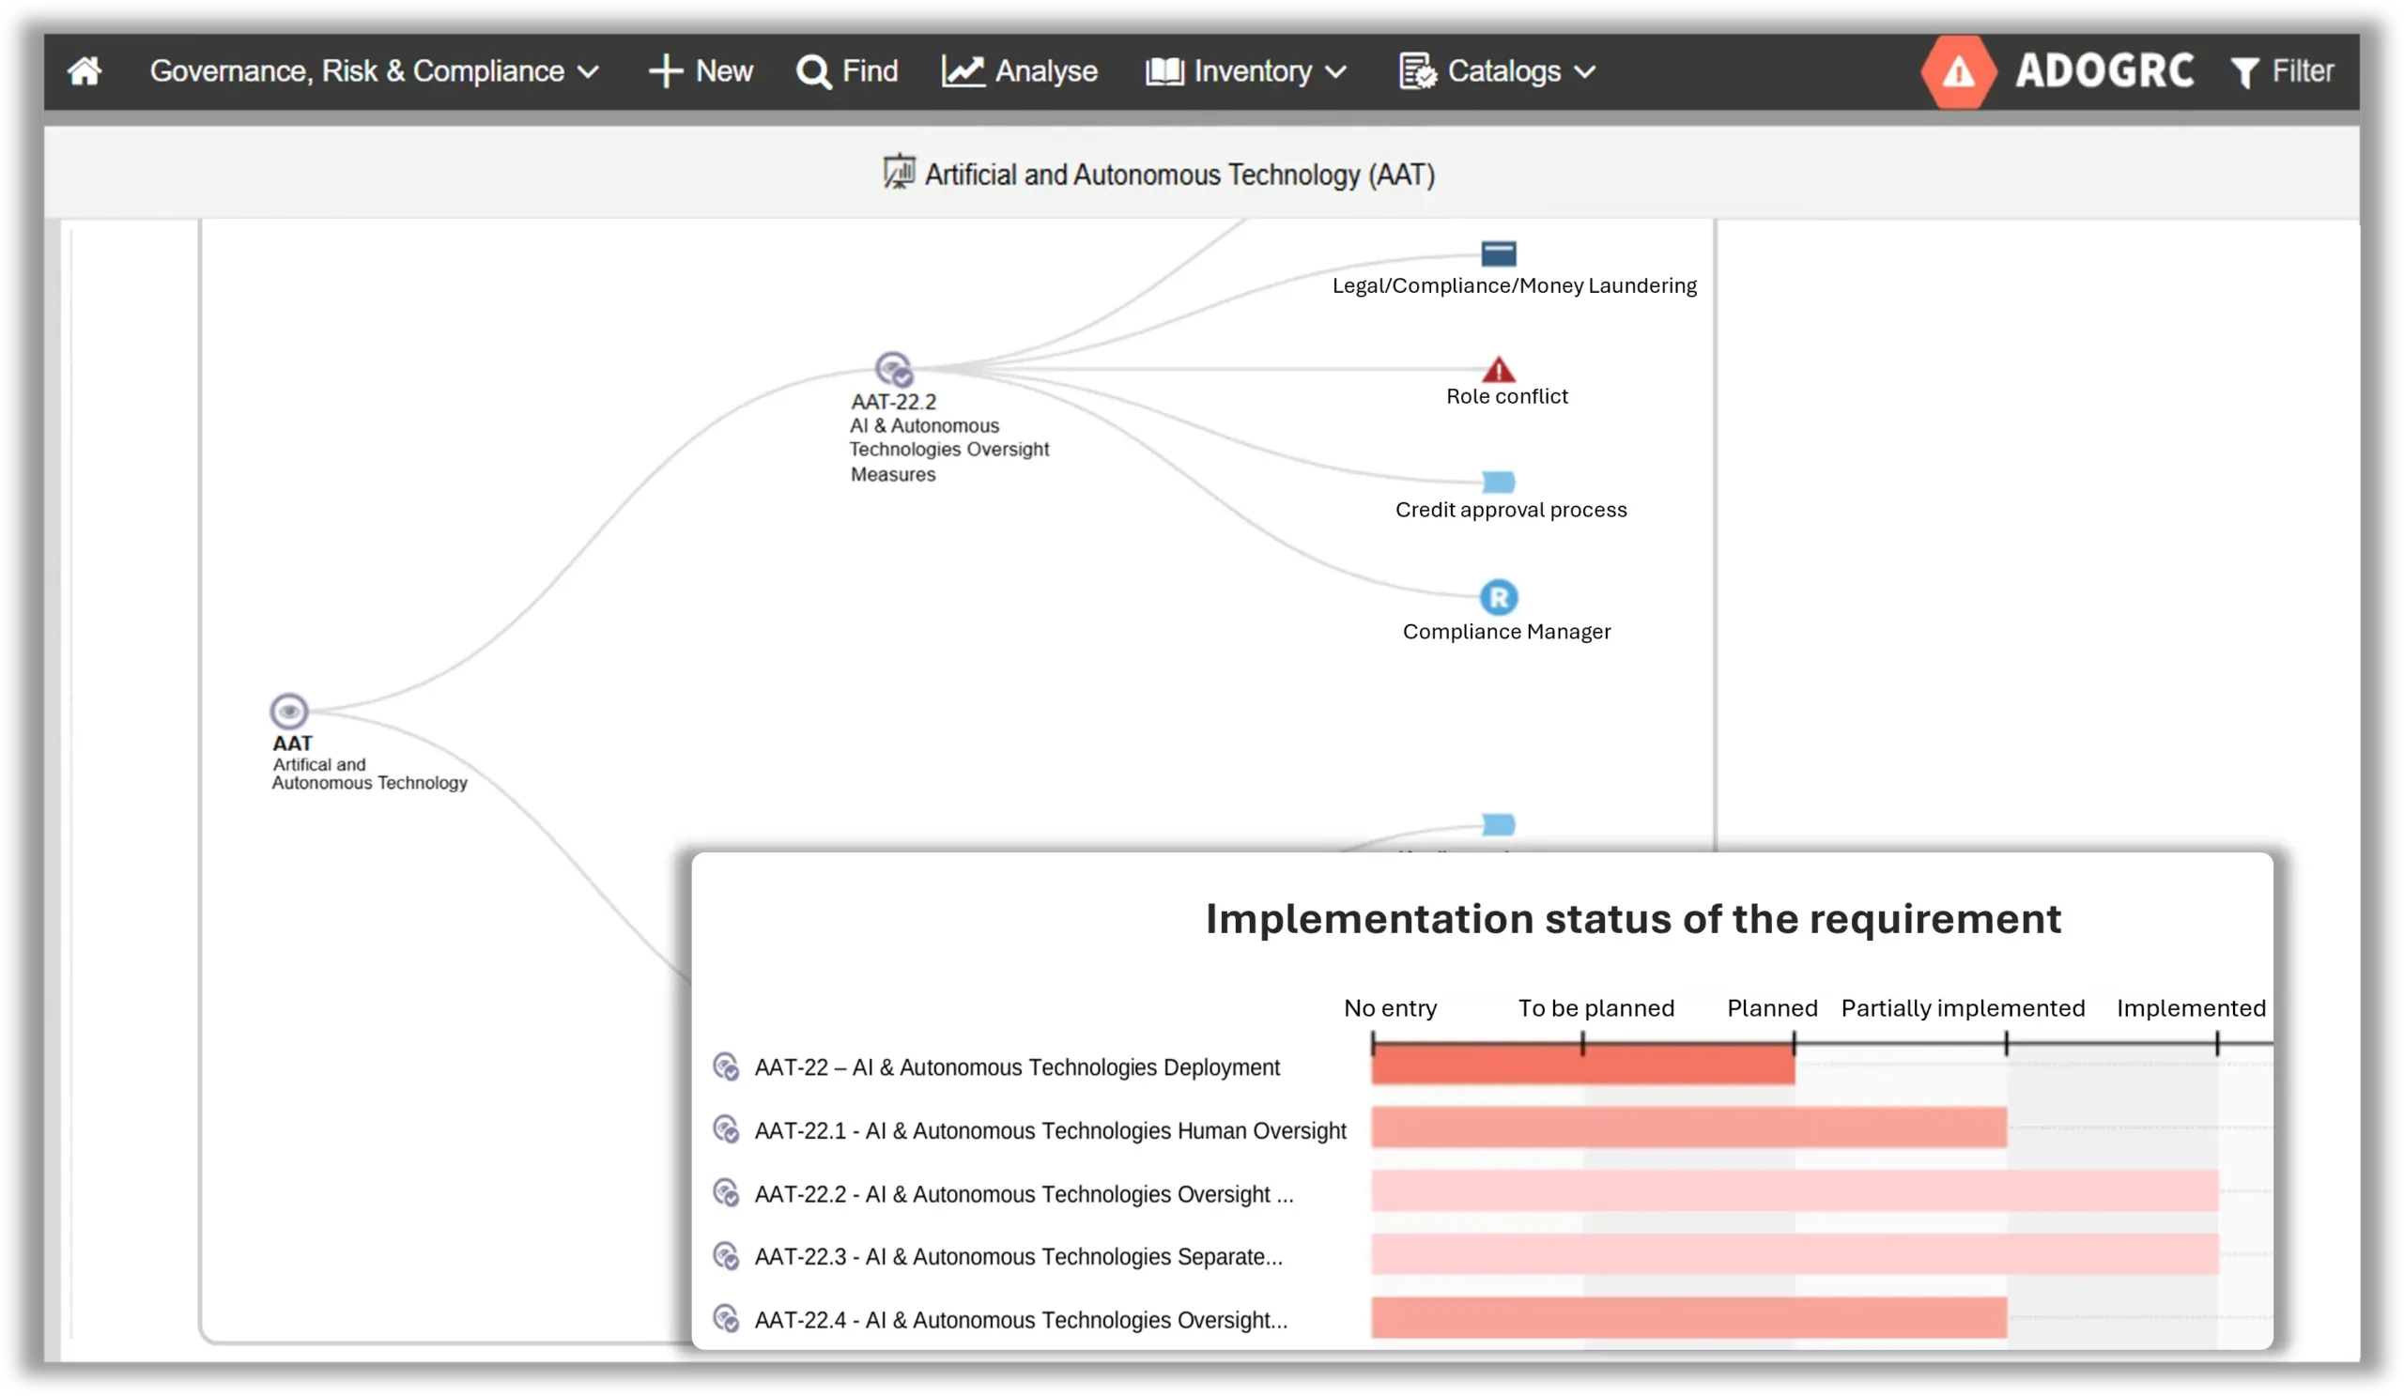Click the ADOGRC hexagon warning logo
The width and height of the screenshot is (2404, 1396).
point(1958,71)
